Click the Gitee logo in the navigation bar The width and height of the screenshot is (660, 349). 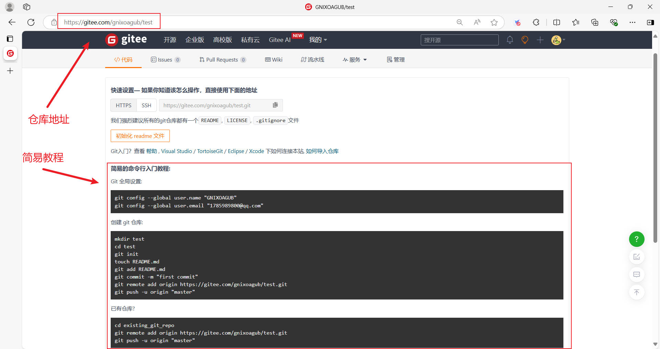pyautogui.click(x=126, y=40)
